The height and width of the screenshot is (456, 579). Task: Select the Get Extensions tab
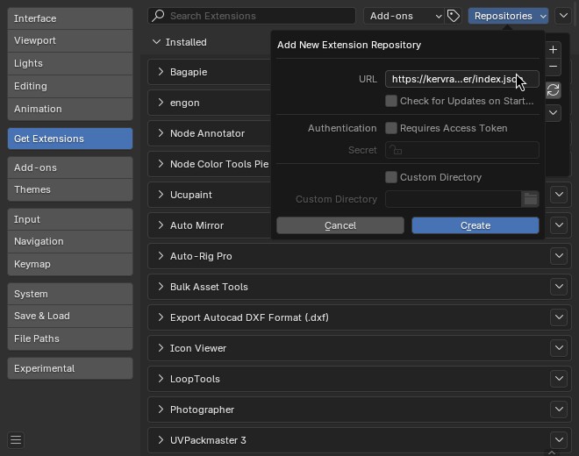[70, 139]
